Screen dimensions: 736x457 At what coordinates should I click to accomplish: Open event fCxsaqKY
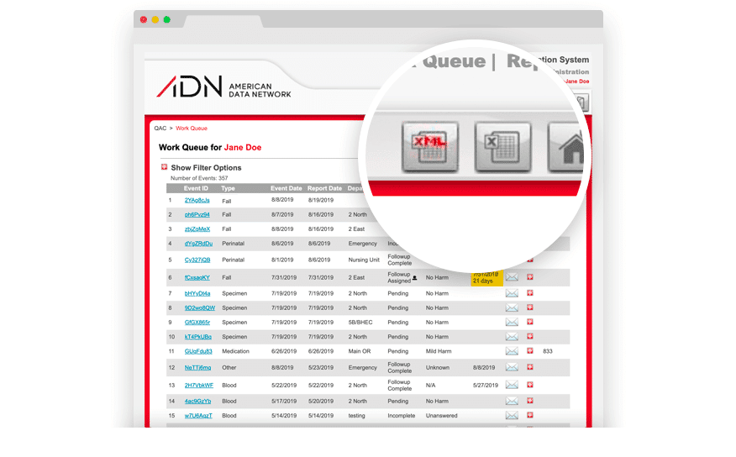[x=197, y=278]
